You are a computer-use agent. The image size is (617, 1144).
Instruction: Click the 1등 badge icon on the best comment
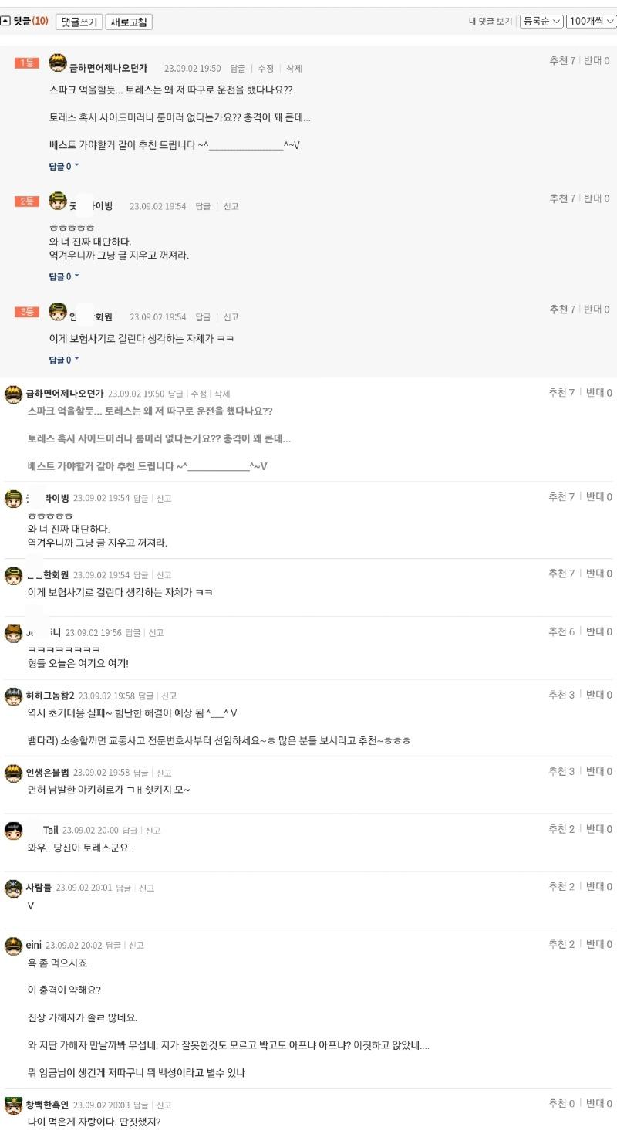(27, 63)
